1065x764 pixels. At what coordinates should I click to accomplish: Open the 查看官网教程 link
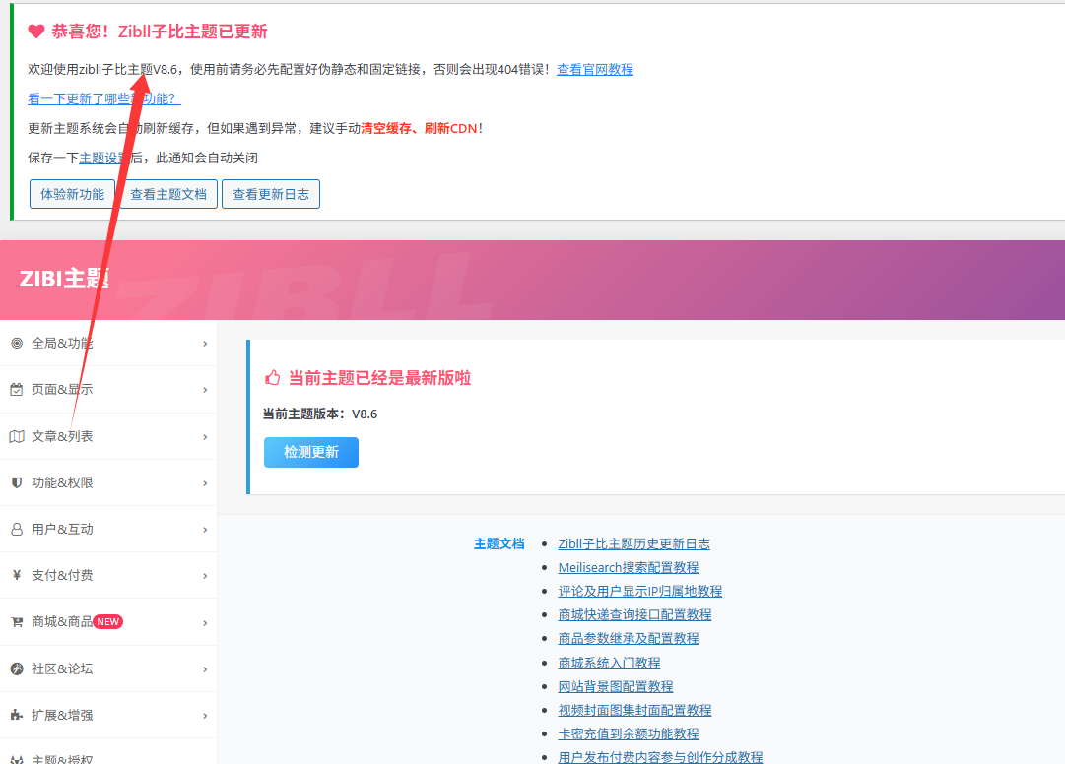point(595,69)
